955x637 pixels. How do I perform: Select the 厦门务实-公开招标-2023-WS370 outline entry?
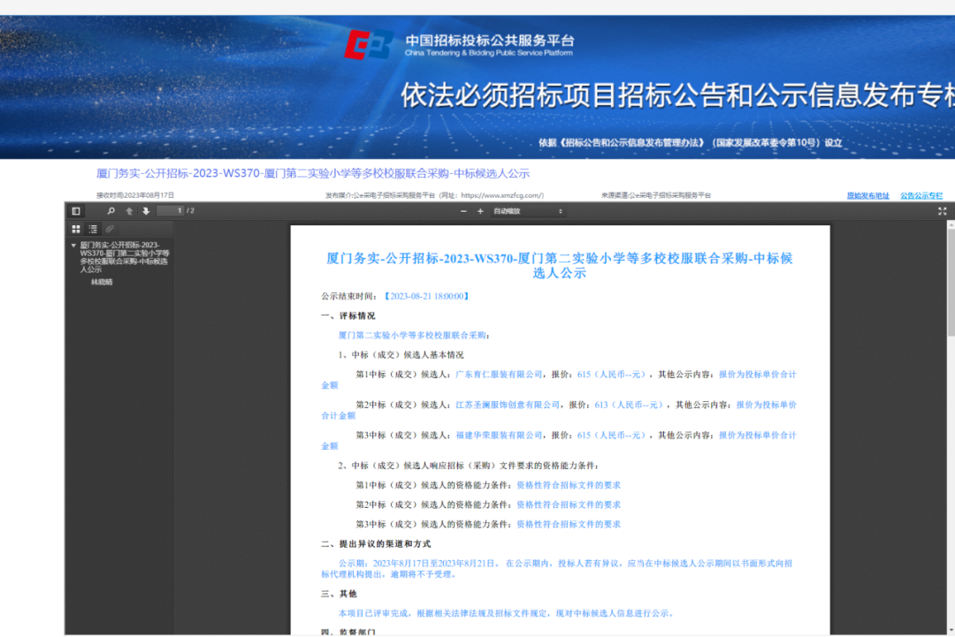tap(125, 257)
